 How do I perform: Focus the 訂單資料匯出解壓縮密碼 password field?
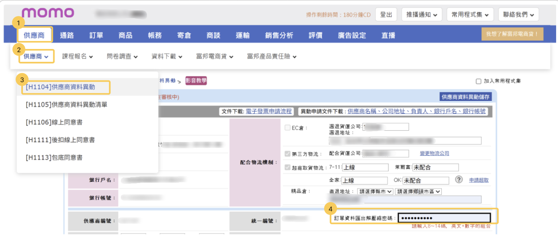(x=444, y=218)
